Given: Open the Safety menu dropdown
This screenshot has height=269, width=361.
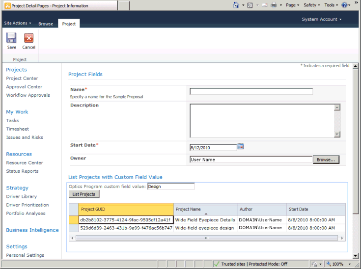Looking at the screenshot, I should point(312,5).
